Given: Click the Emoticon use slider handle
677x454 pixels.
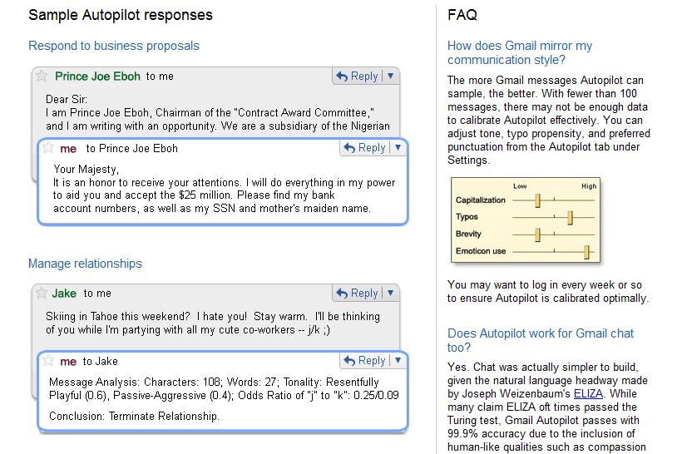Looking at the screenshot, I should point(586,252).
